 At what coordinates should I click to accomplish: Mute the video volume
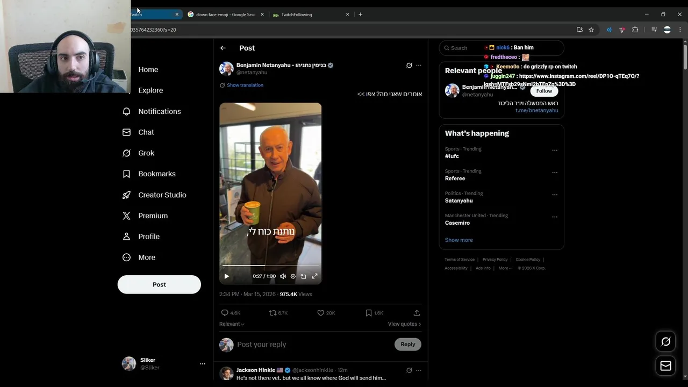(x=283, y=276)
